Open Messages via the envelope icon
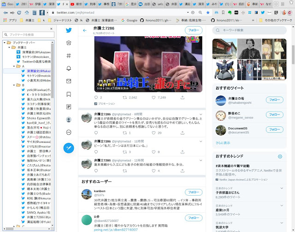 (69, 81)
